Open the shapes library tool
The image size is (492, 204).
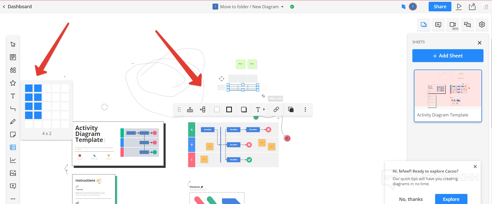(x=13, y=70)
